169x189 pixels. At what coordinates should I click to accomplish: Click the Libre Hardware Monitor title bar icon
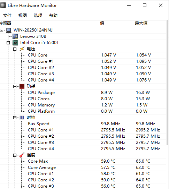pyautogui.click(x=3, y=5)
